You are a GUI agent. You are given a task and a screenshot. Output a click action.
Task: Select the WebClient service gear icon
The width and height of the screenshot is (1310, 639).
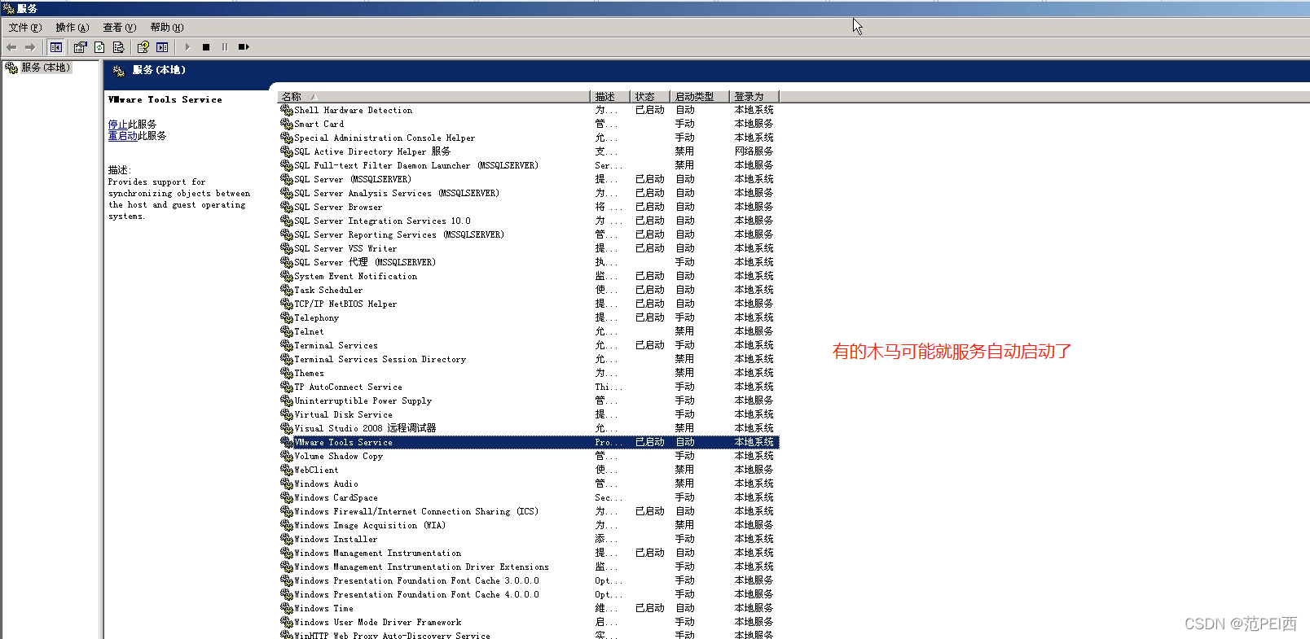pyautogui.click(x=287, y=470)
